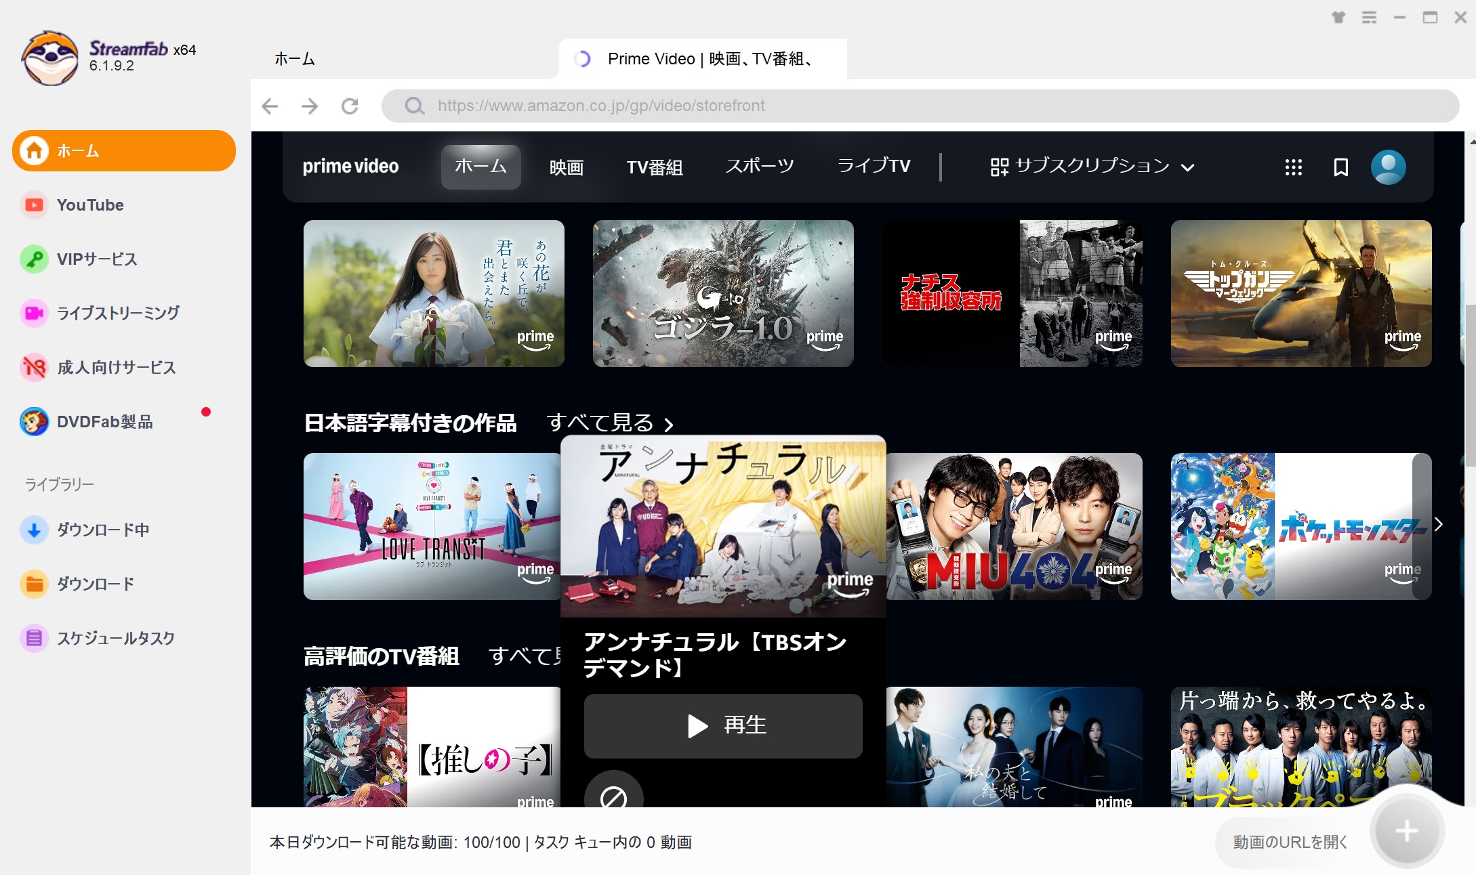Click the 再生 play button
Screen dimensions: 1476x875
point(723,725)
